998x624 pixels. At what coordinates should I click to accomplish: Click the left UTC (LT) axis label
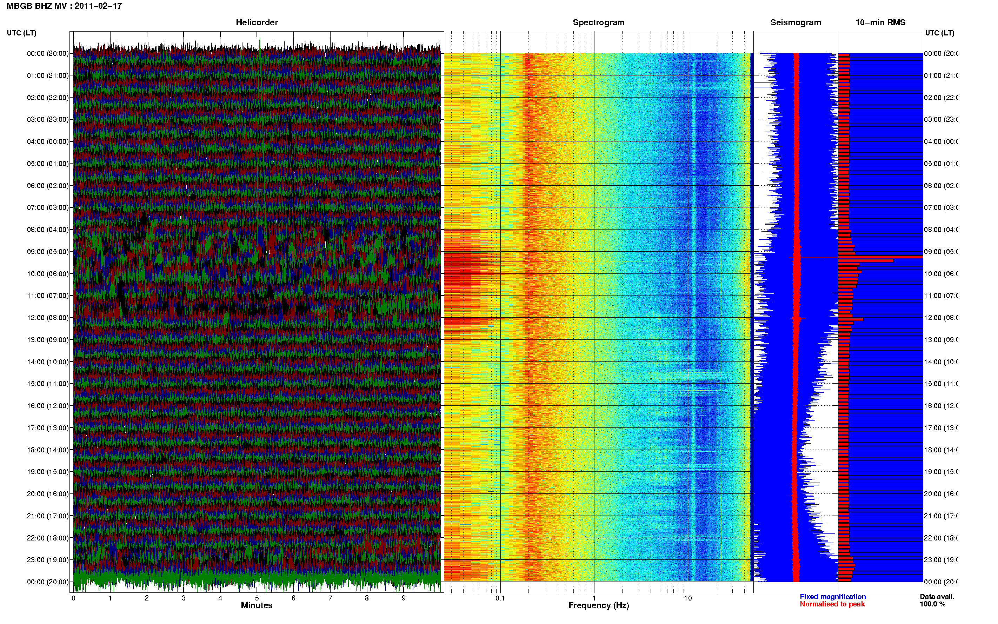(21, 33)
